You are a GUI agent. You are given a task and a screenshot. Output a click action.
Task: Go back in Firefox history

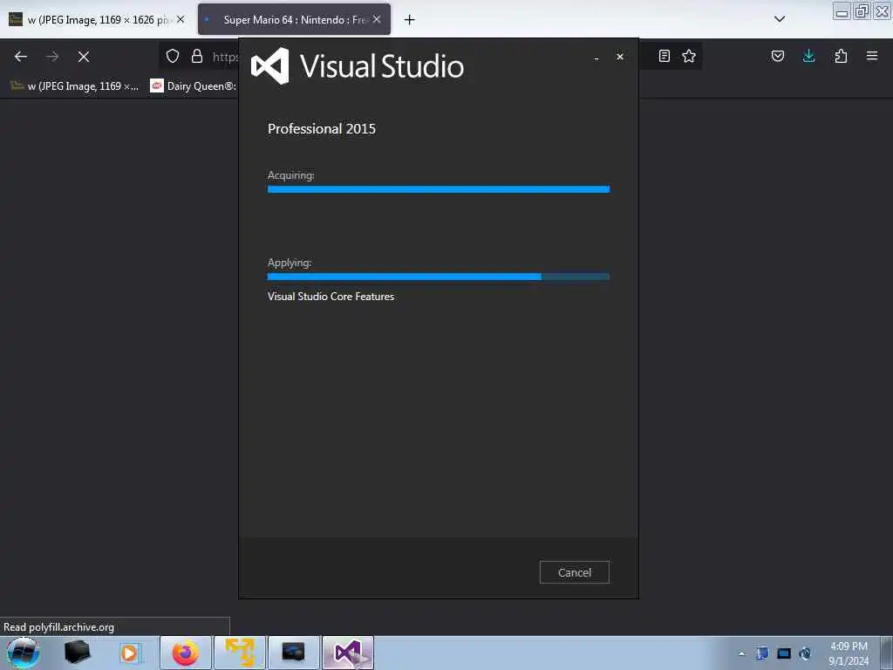[21, 57]
